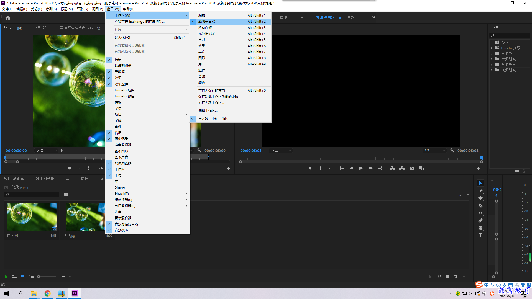The height and width of the screenshot is (299, 532).
Task: Click 重置为保存的布局 entry
Action: point(230,90)
